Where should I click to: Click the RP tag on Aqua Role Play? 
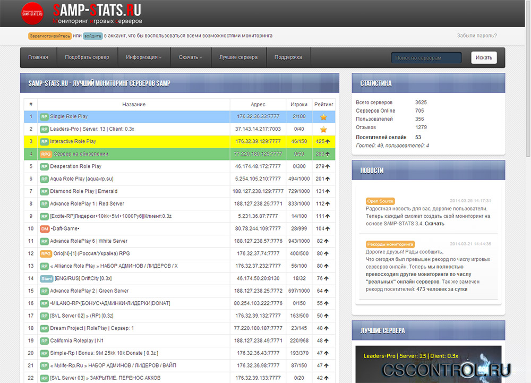[x=45, y=179]
